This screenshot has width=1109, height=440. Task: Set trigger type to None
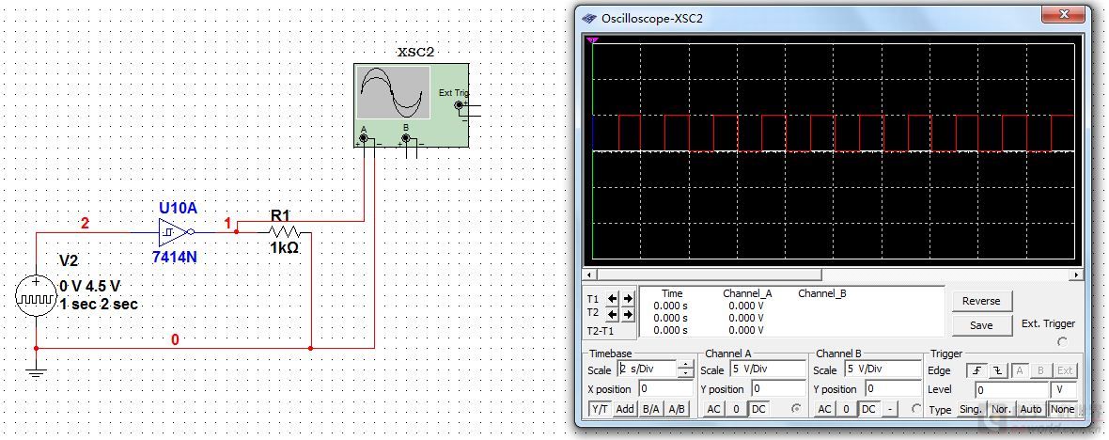point(1062,409)
